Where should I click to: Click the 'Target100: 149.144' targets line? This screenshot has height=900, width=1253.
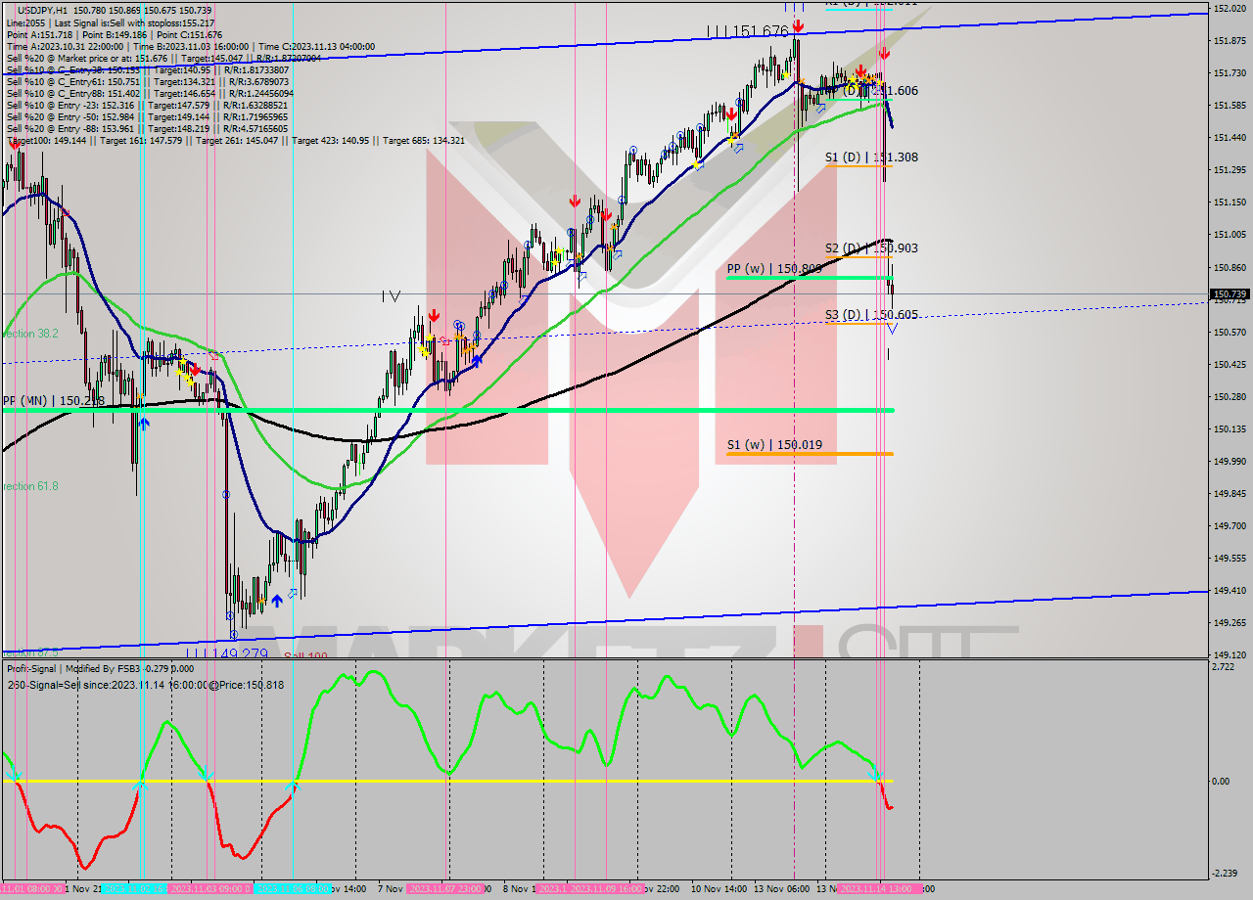click(235, 141)
